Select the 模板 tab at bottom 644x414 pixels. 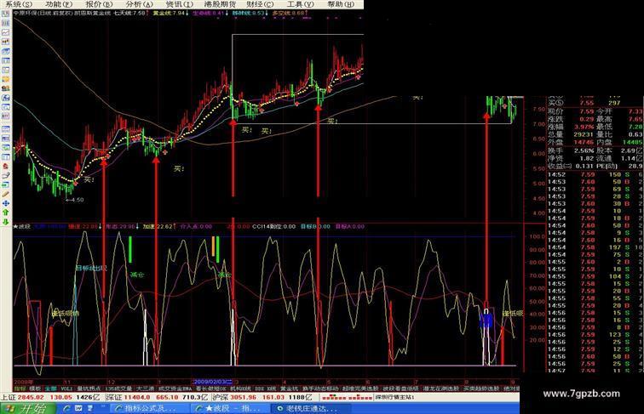[35, 388]
